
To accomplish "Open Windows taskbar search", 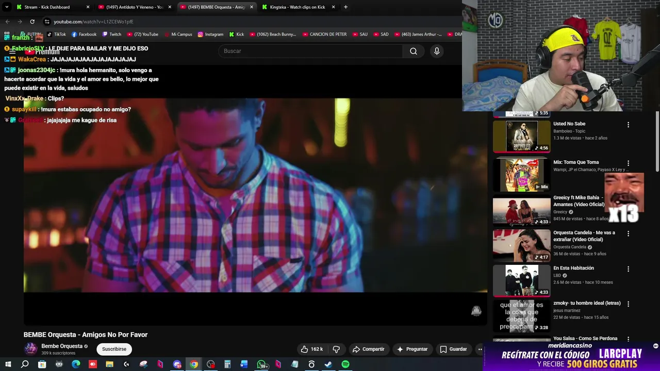I will pyautogui.click(x=25, y=364).
